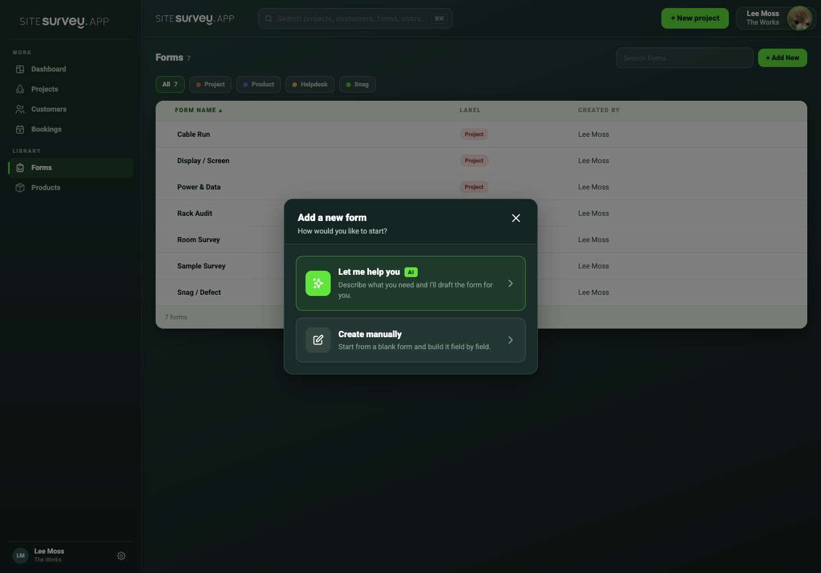The height and width of the screenshot is (573, 821).
Task: Click the CREATED BY column header
Action: click(599, 110)
